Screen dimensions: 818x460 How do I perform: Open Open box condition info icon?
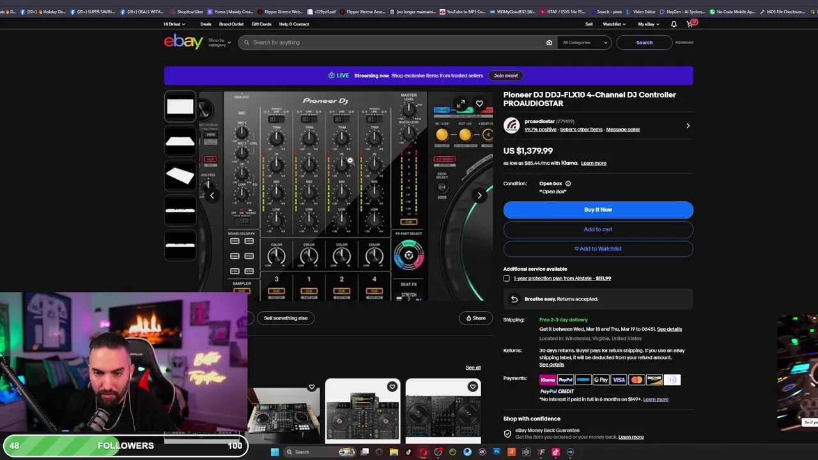click(567, 183)
